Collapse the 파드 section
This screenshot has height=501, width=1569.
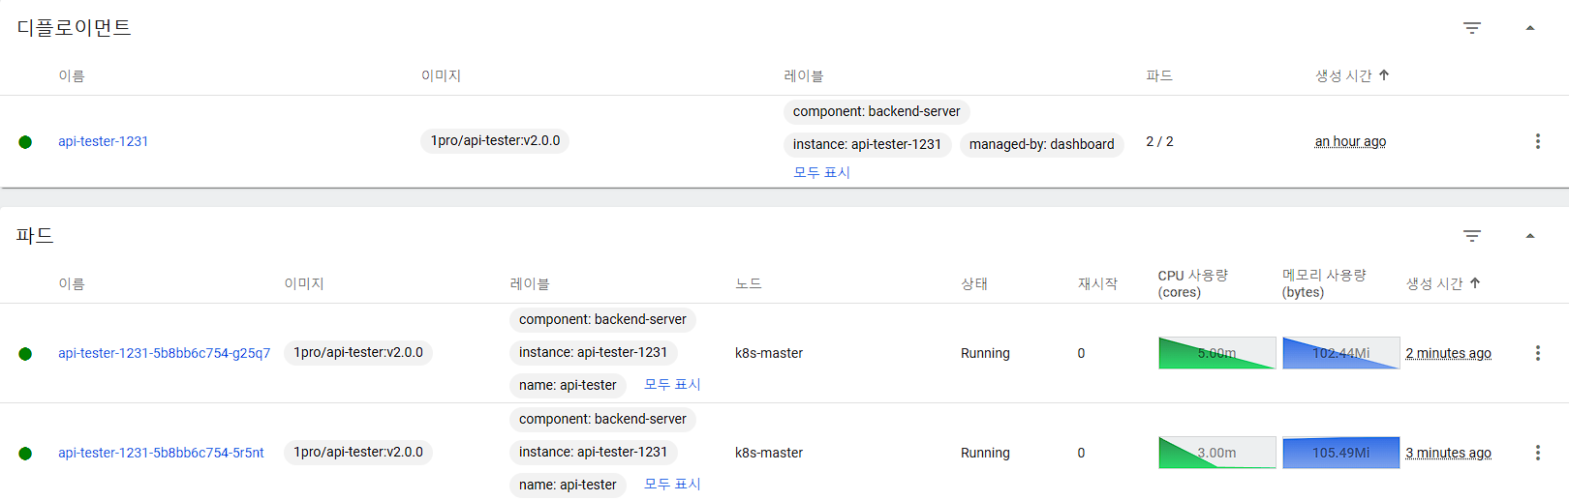tap(1530, 236)
